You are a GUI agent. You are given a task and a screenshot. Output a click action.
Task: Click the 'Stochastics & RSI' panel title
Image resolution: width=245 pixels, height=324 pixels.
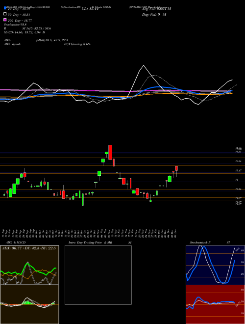(x=210, y=243)
